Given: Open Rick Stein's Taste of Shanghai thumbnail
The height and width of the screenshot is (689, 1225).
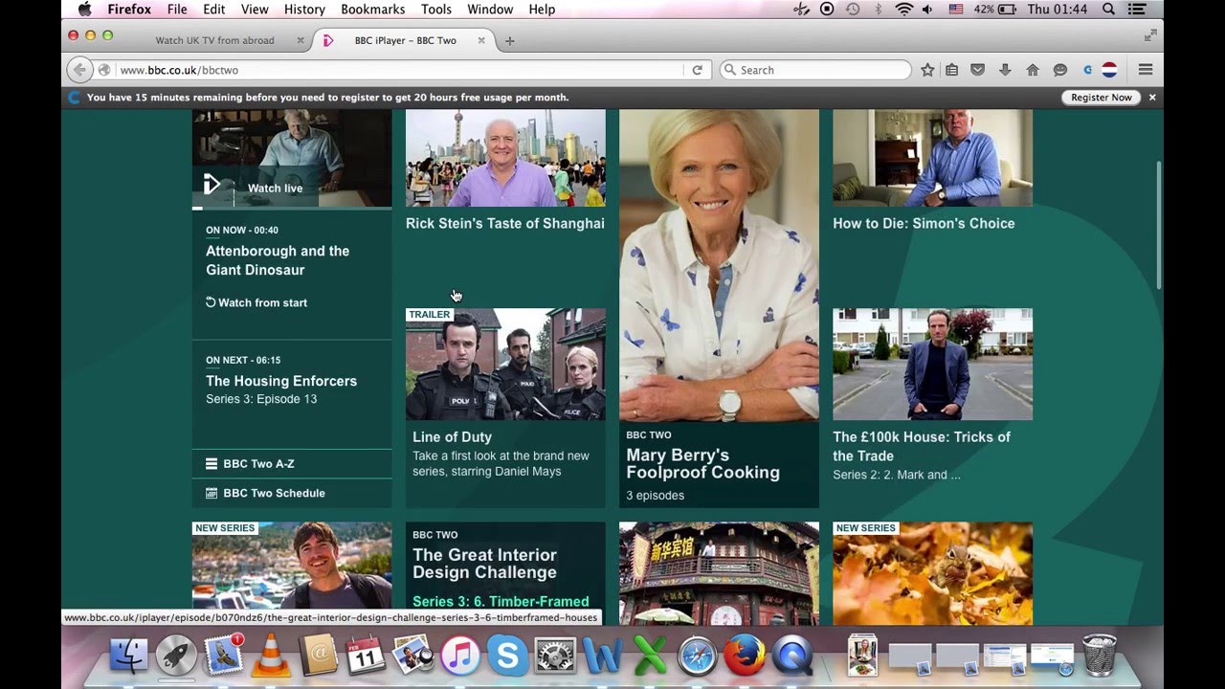Looking at the screenshot, I should coord(505,158).
